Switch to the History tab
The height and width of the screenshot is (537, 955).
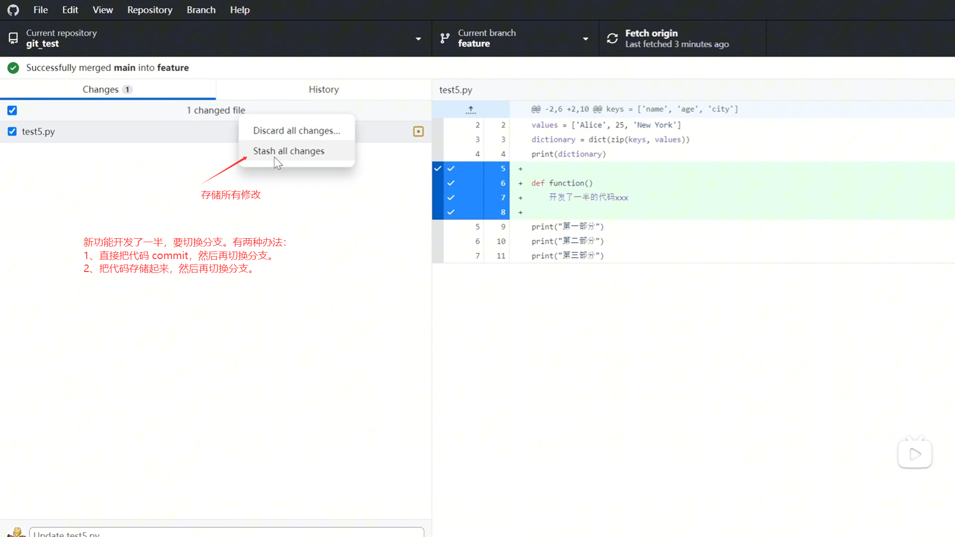pos(323,89)
